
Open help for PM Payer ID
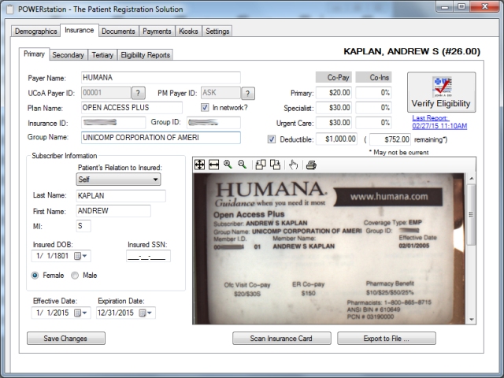point(248,93)
